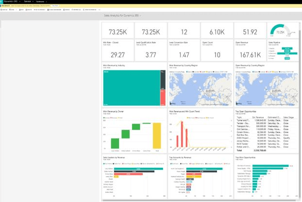This screenshot has height=202, width=302.
Task: Open the Open Count tile showing 10
Action: 217,51
